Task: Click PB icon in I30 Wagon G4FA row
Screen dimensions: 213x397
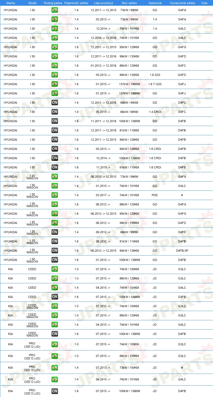Action: coord(55,177)
